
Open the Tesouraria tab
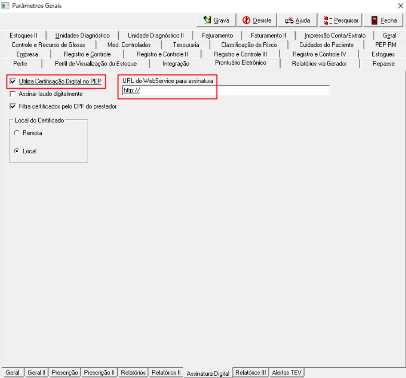point(186,45)
